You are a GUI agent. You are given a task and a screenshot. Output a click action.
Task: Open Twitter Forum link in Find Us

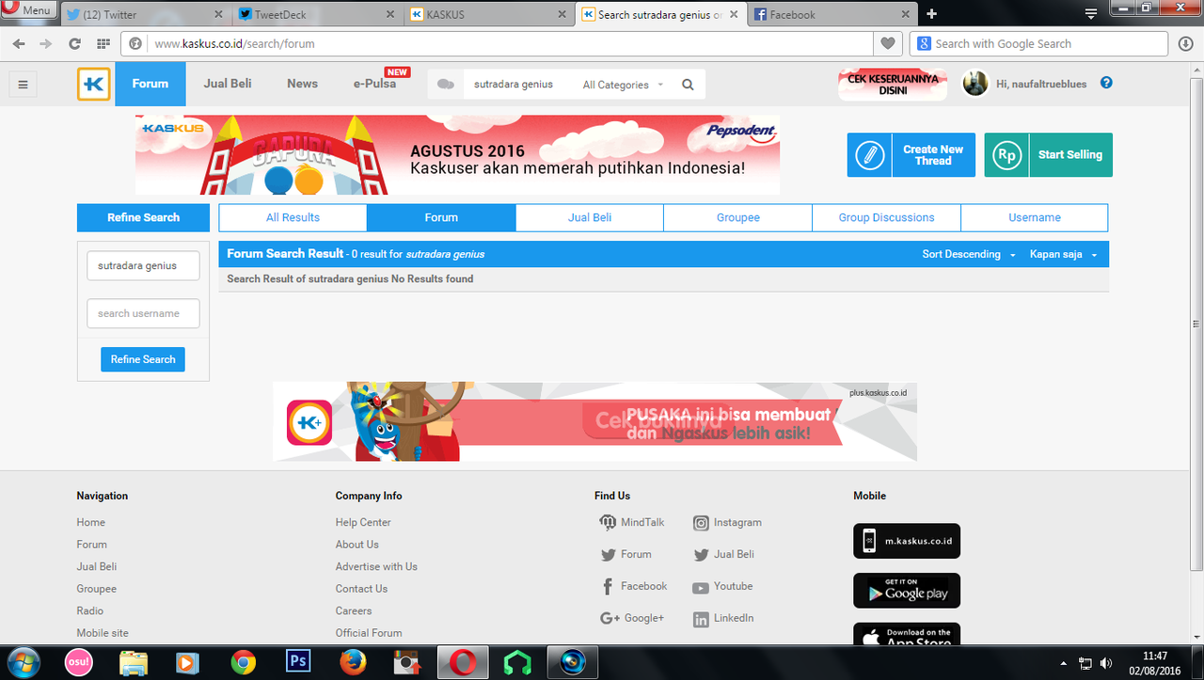(x=626, y=554)
